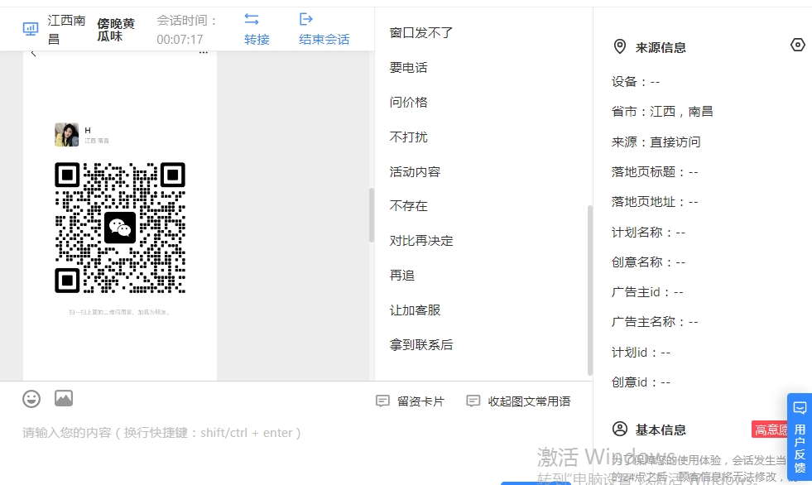Viewport: 812px width, 485px height.
Task: Click the profile avatar above the QR code
Action: click(x=67, y=135)
